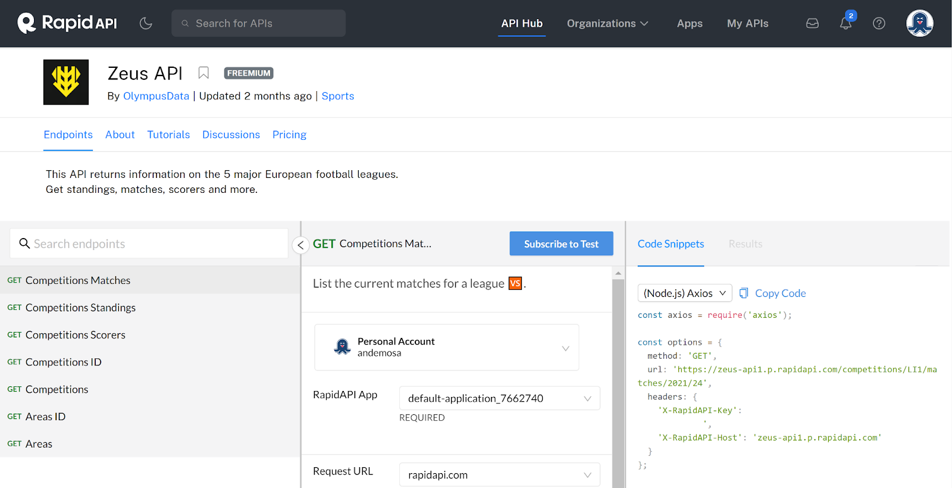
Task: Click the Subscribe to Test button
Action: [x=561, y=243]
